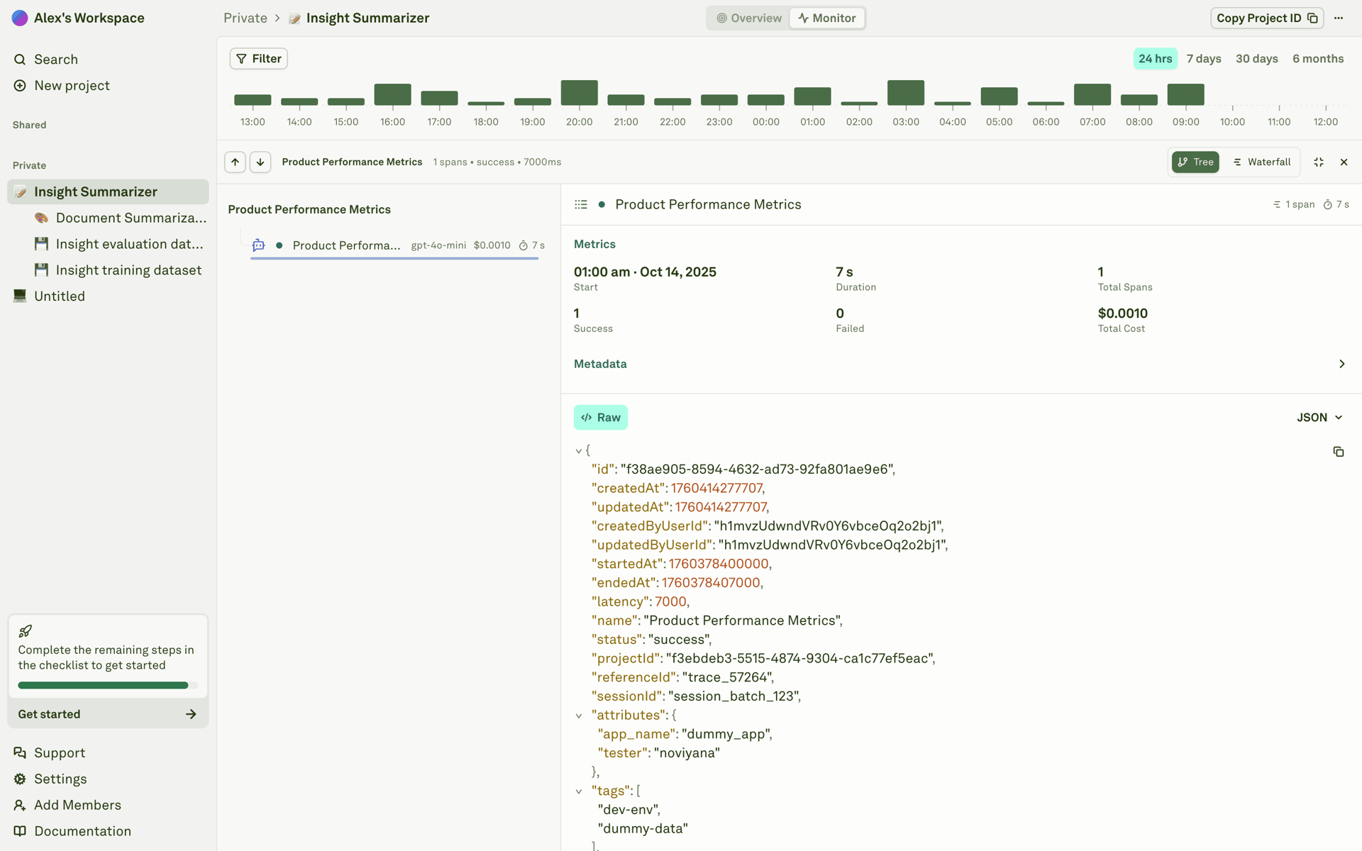Click Alex's Workspace avatar
This screenshot has height=851, width=1362.
[x=20, y=18]
